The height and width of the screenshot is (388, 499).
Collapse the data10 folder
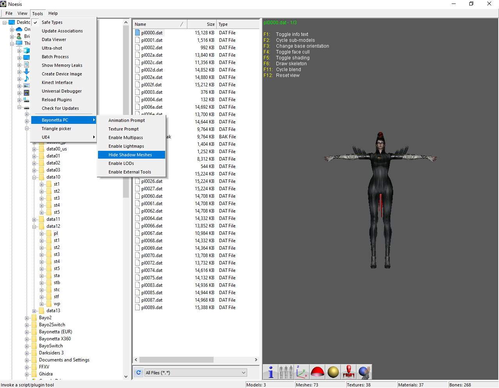click(x=34, y=177)
